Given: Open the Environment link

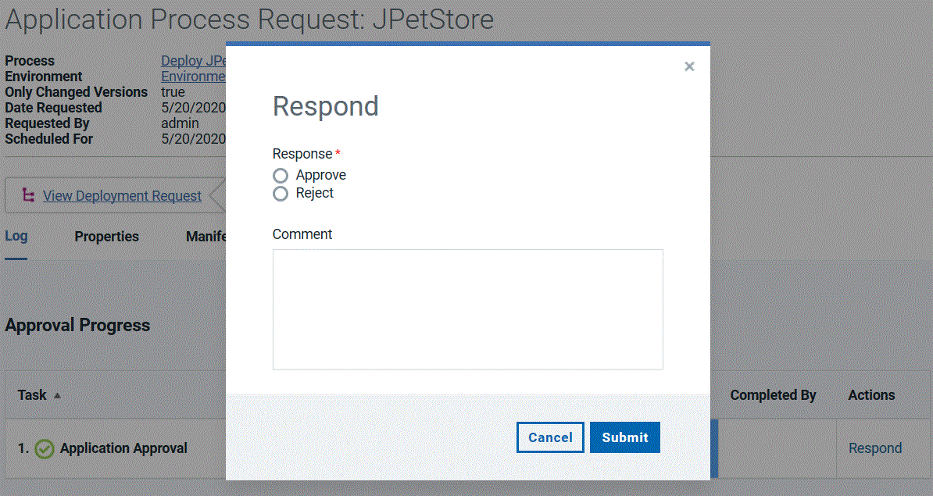Looking at the screenshot, I should [x=192, y=76].
